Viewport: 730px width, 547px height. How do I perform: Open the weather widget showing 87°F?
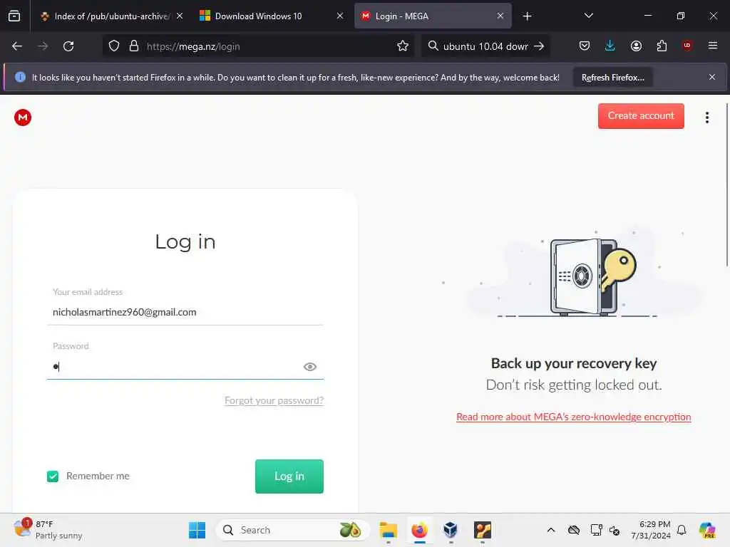pyautogui.click(x=48, y=530)
